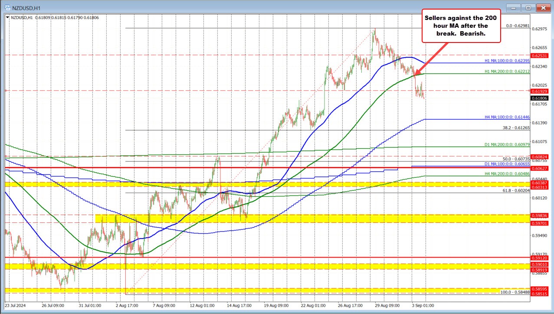Click the 0.0 - 0.62981 Fibonacci label
Viewport: 554px width, 314px height.
pos(519,26)
